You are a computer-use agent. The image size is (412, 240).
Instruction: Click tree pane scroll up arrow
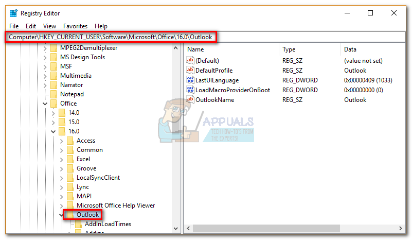click(x=176, y=48)
